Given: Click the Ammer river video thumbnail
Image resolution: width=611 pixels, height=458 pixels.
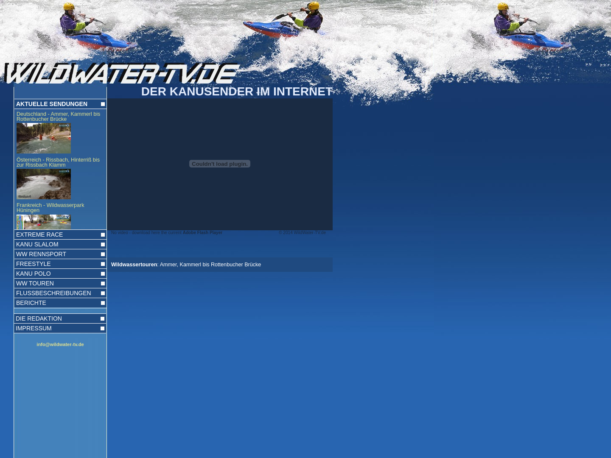Looking at the screenshot, I should click(x=44, y=138).
